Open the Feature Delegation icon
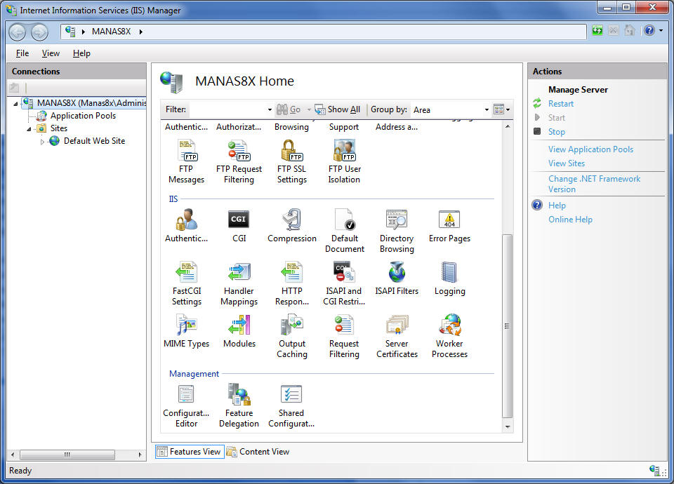Image resolution: width=674 pixels, height=484 pixels. click(x=239, y=395)
